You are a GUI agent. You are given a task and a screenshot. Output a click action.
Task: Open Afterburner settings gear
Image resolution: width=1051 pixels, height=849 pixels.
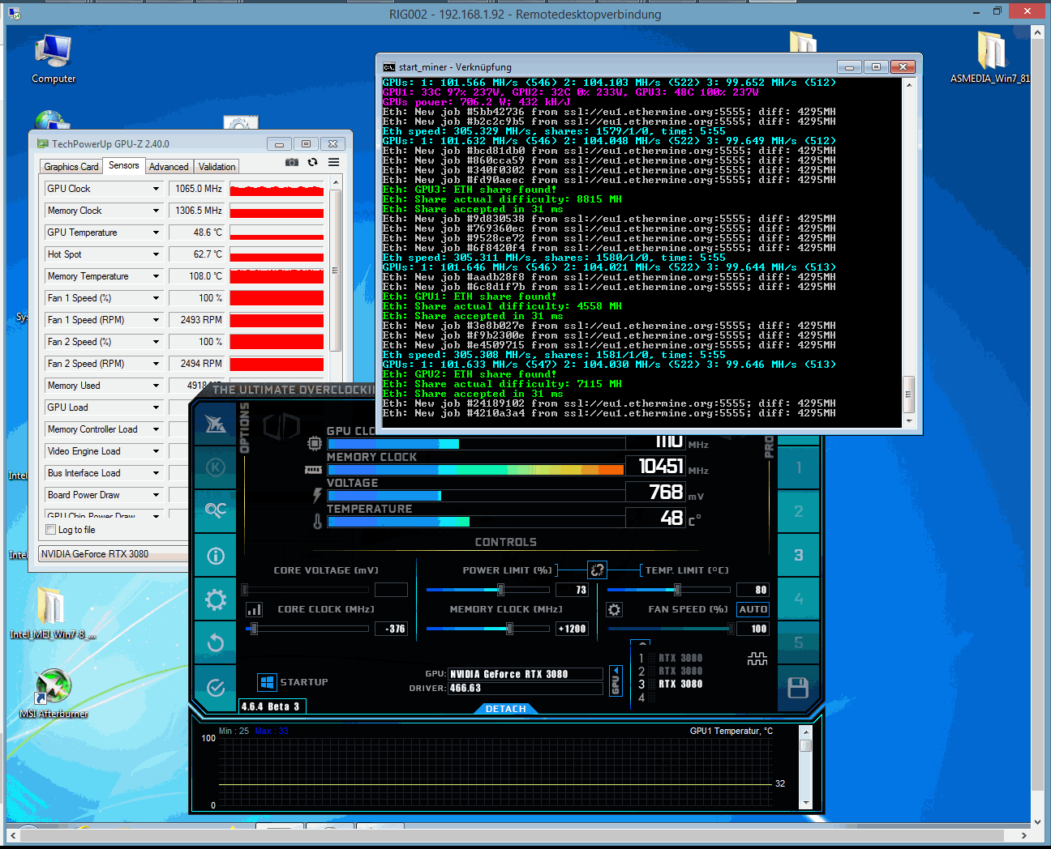click(215, 599)
